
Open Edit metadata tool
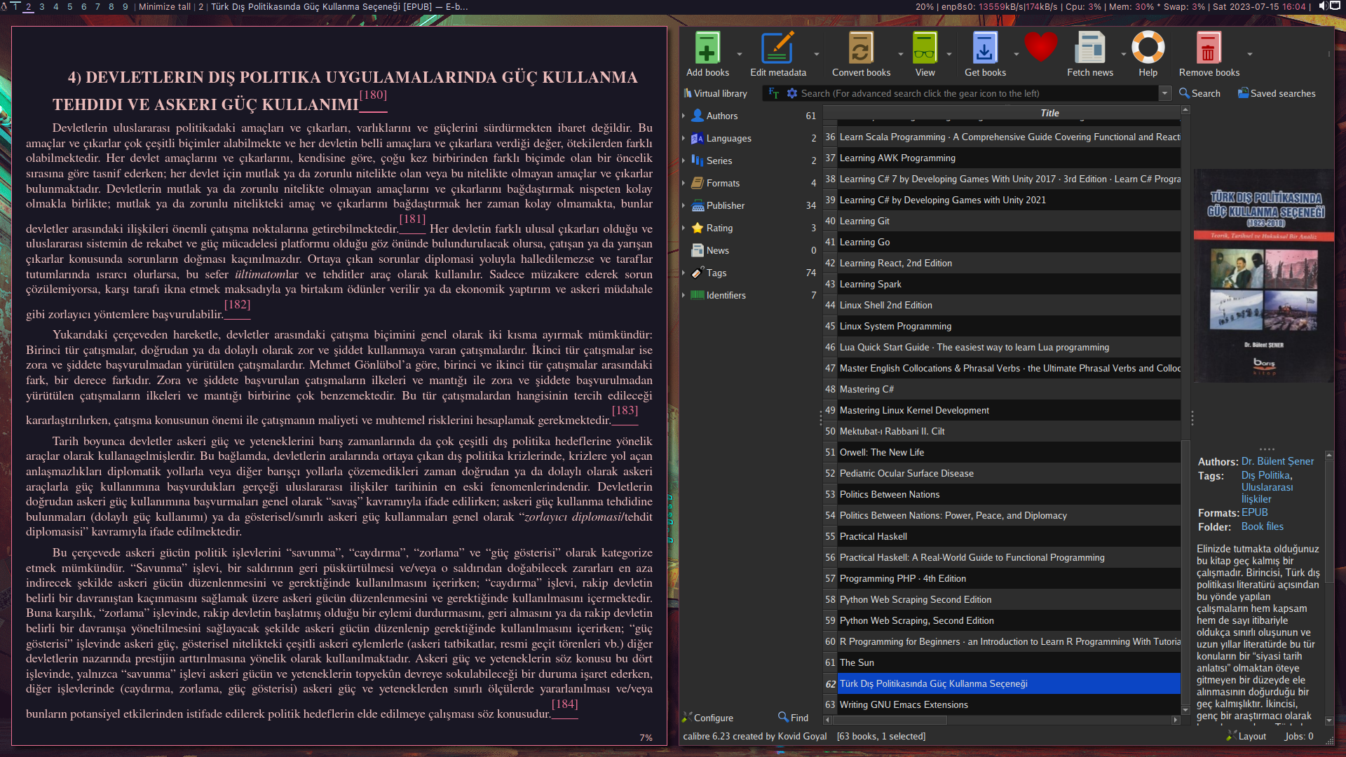click(x=777, y=49)
